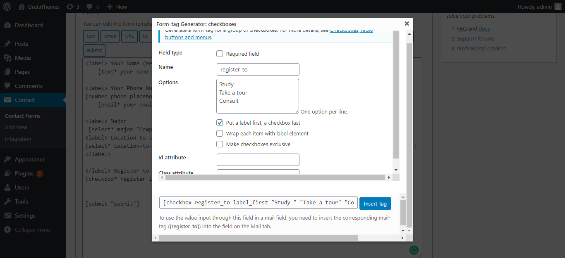Open Add New contact form submenu
The width and height of the screenshot is (565, 258).
tap(16, 127)
